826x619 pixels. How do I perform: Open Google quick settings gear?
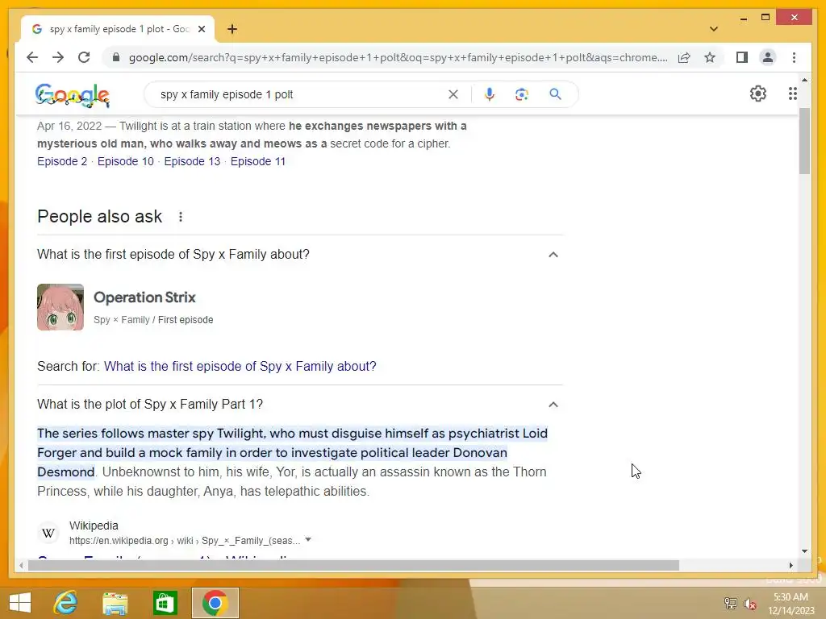point(758,93)
